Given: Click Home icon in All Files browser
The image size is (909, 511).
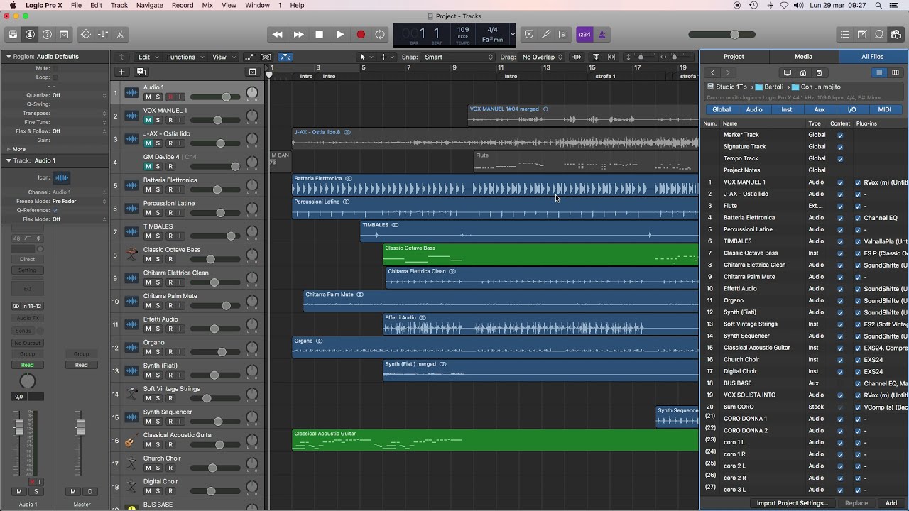Looking at the screenshot, I should [x=803, y=72].
